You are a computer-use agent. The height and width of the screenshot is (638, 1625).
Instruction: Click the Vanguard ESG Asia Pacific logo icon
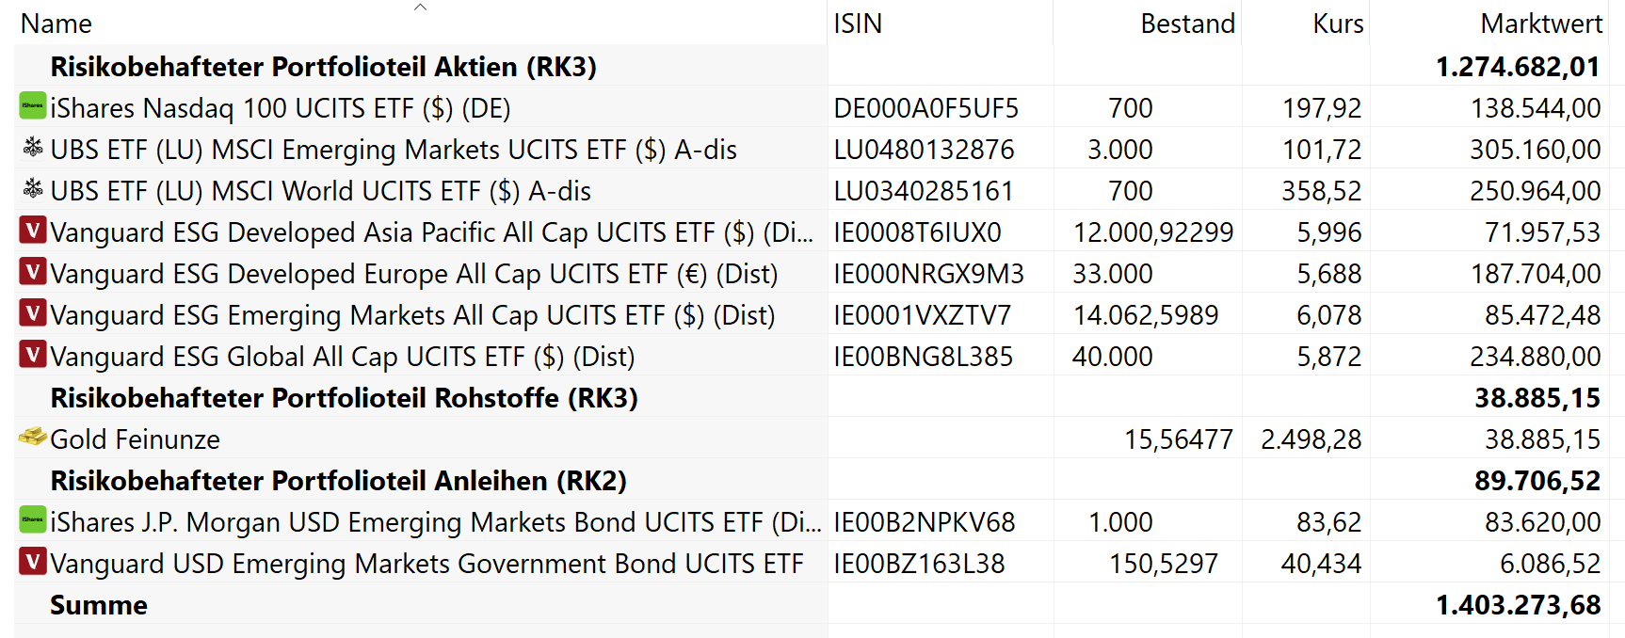click(33, 231)
